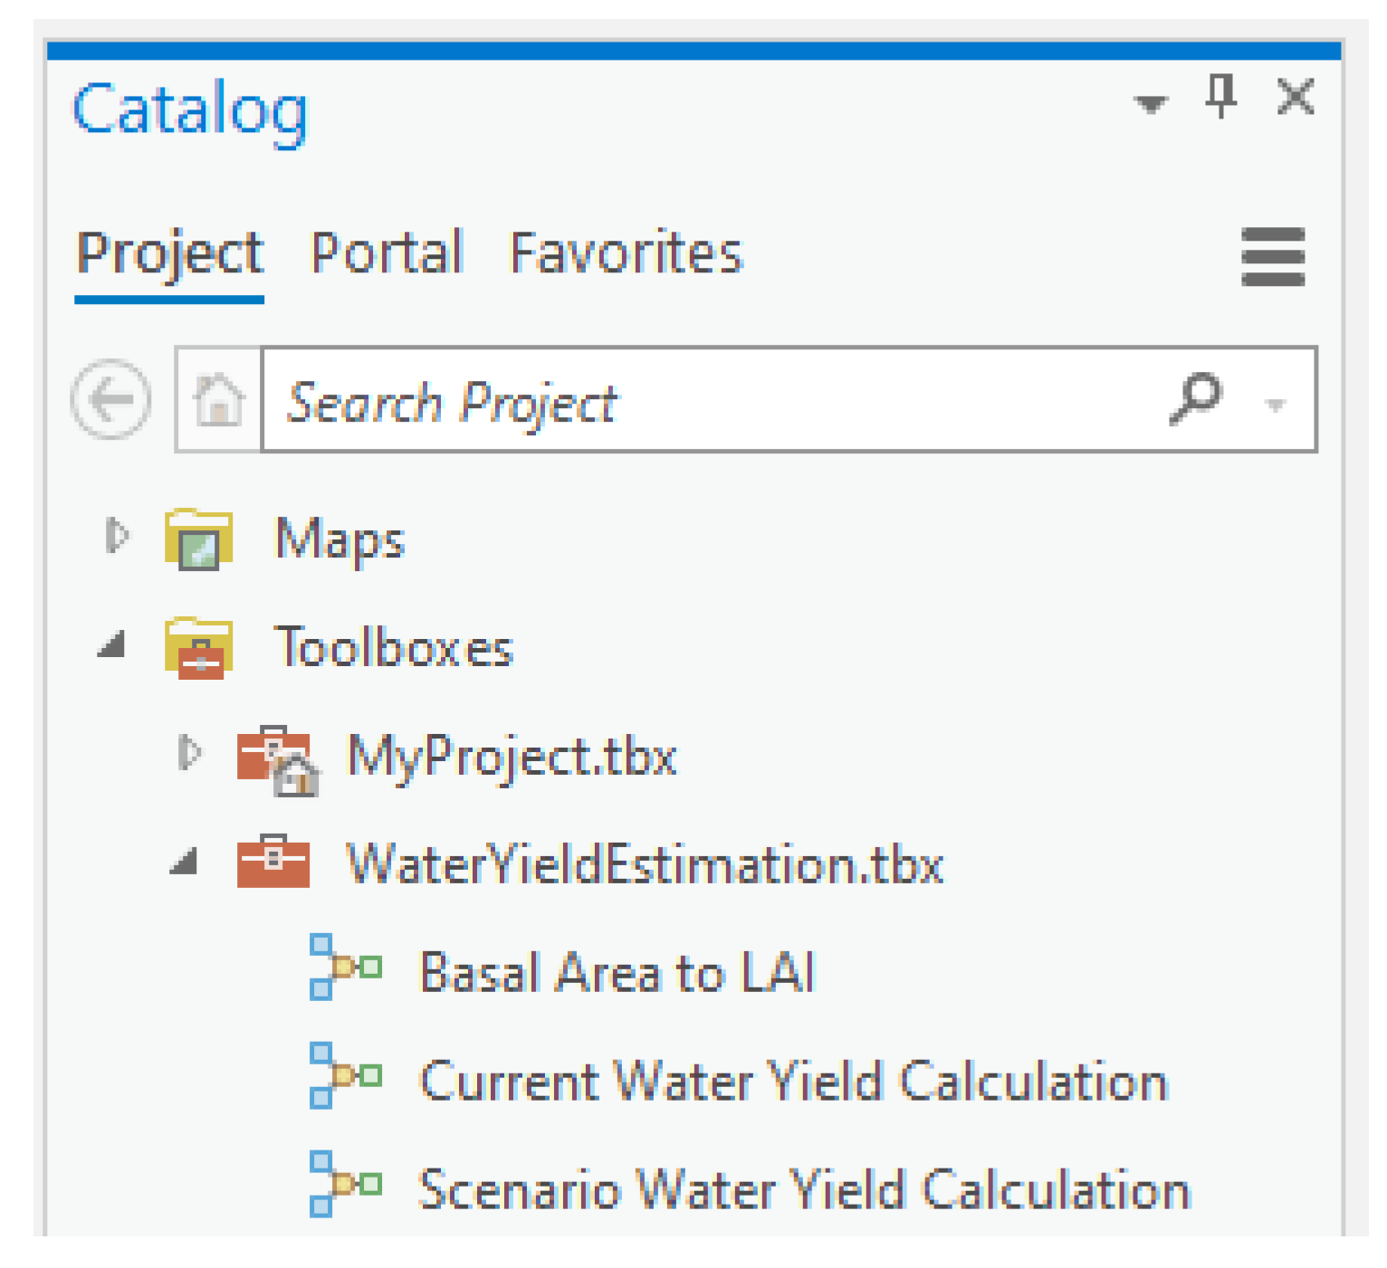This screenshot has width=1387, height=1268.
Task: Expand the Maps tree node
Action: click(116, 535)
